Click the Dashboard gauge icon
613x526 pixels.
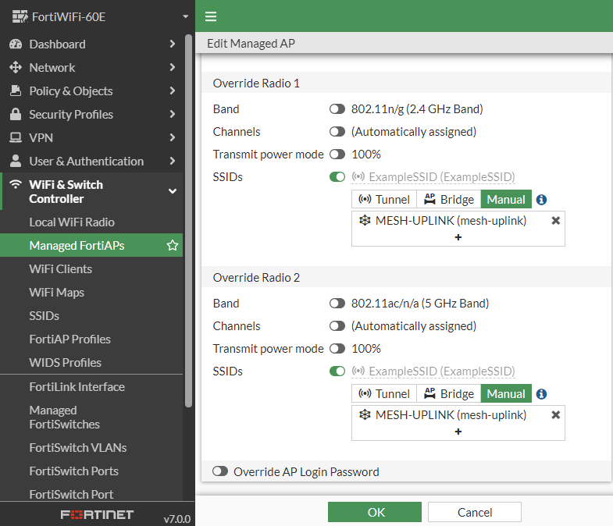pos(15,44)
